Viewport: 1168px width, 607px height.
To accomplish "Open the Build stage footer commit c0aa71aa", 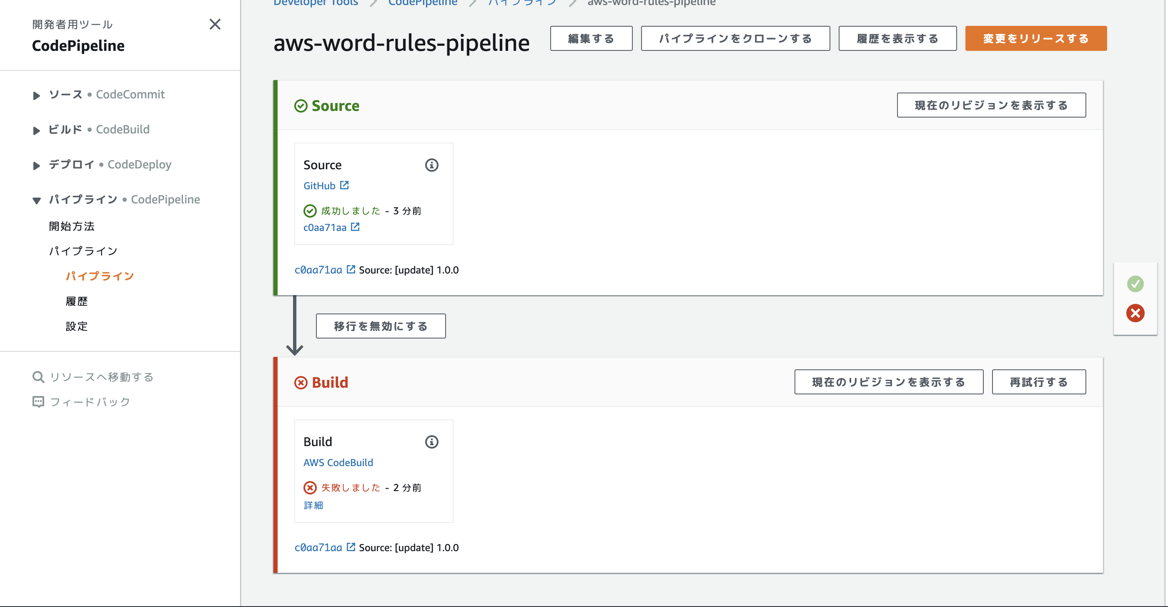I will tap(318, 547).
